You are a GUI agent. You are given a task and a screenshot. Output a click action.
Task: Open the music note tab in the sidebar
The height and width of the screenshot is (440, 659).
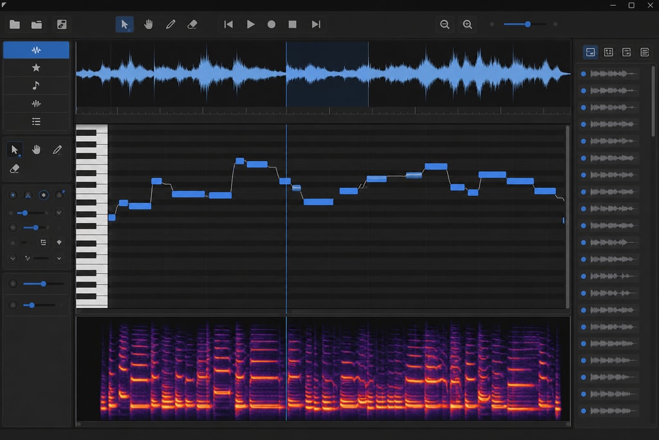36,86
